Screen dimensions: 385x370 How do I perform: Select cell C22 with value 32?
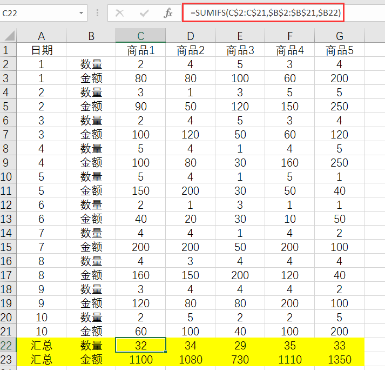tap(141, 346)
